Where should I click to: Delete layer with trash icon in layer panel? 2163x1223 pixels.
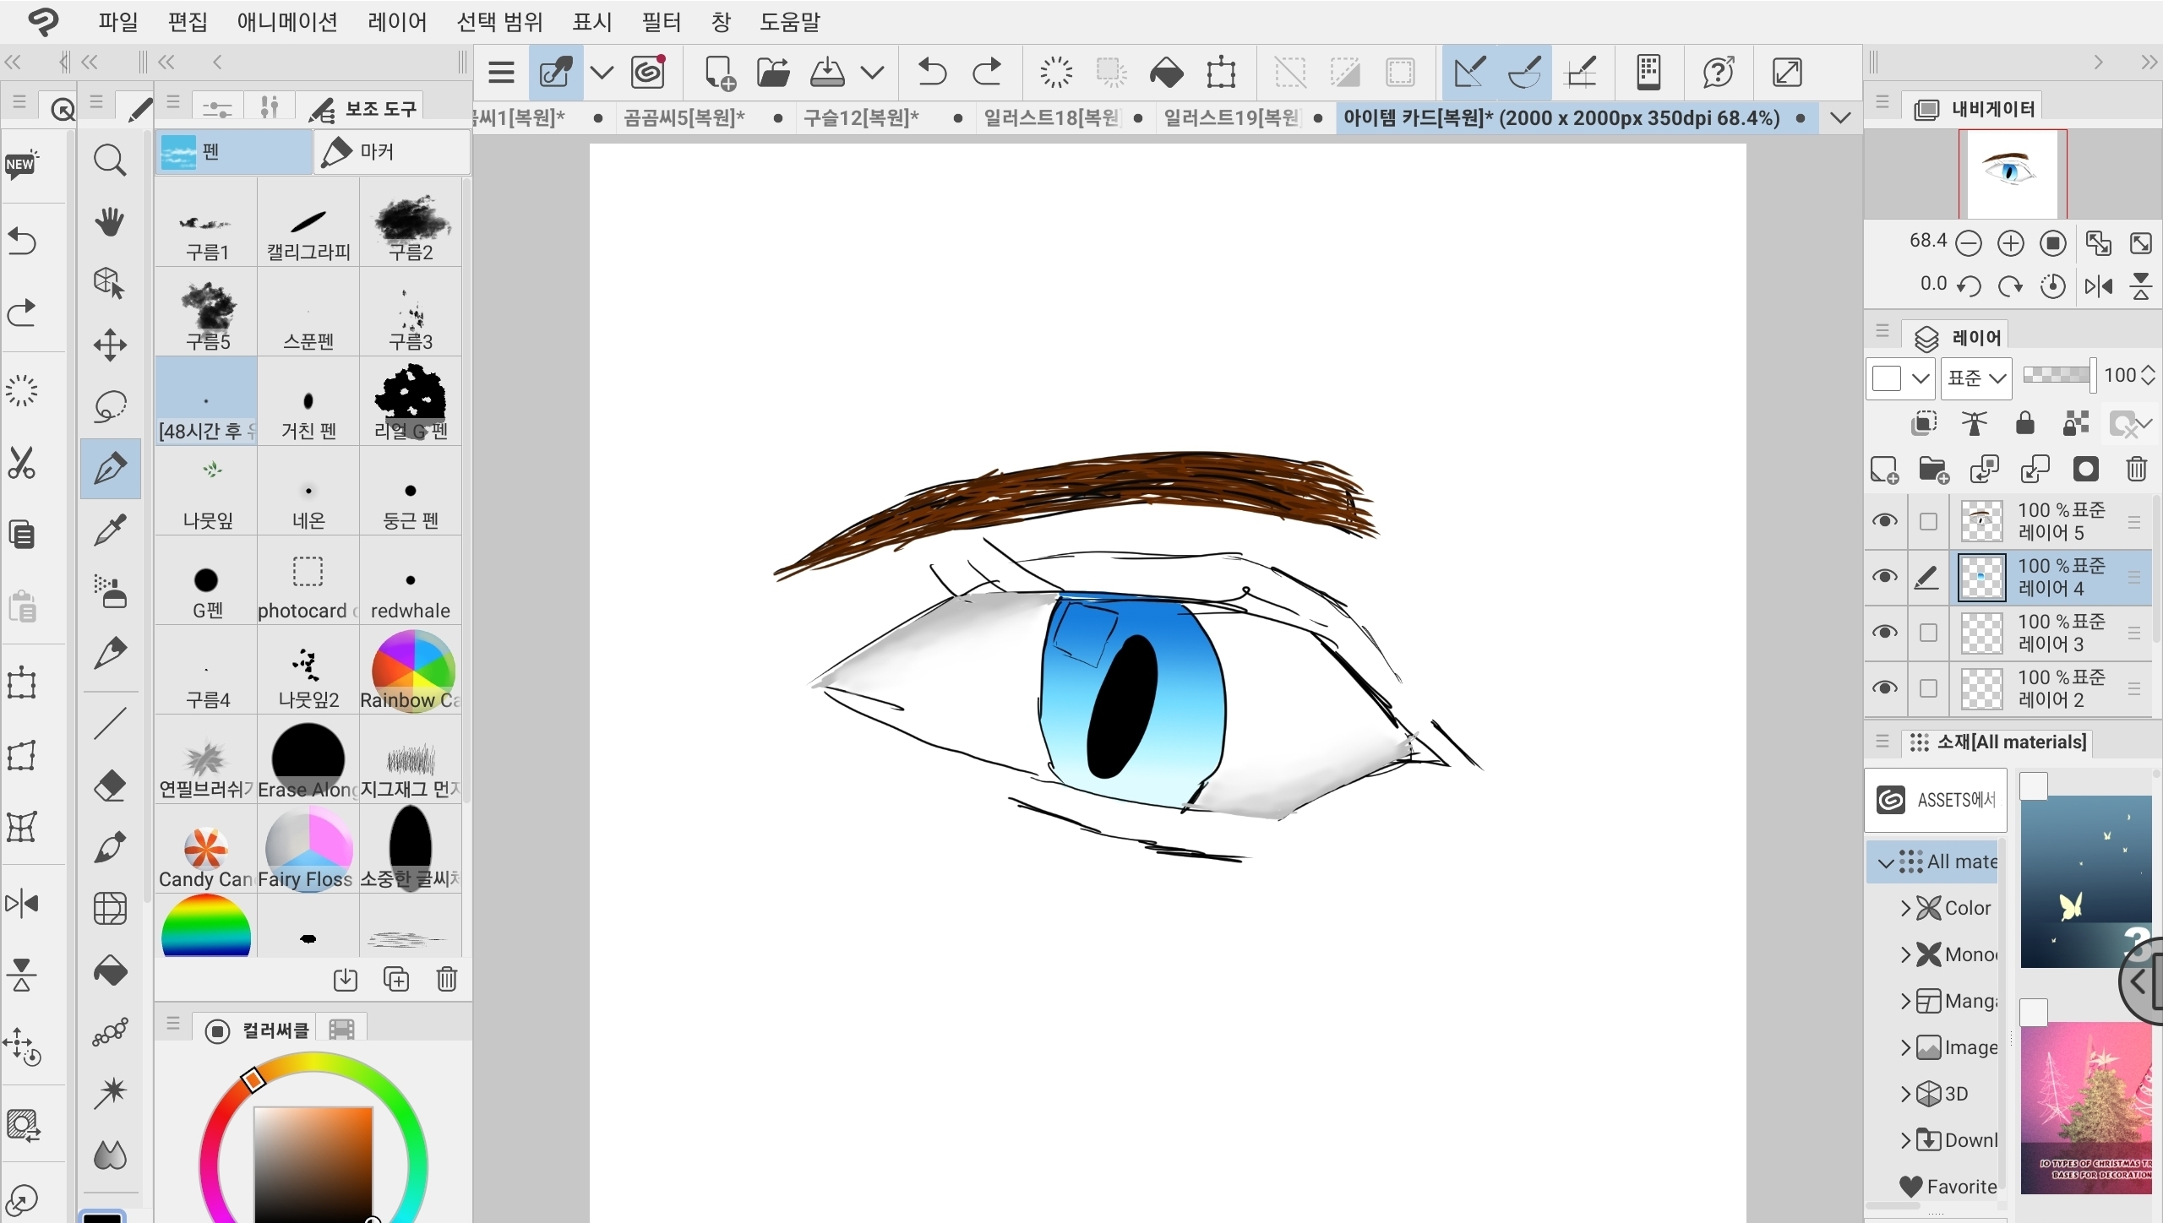2136,469
